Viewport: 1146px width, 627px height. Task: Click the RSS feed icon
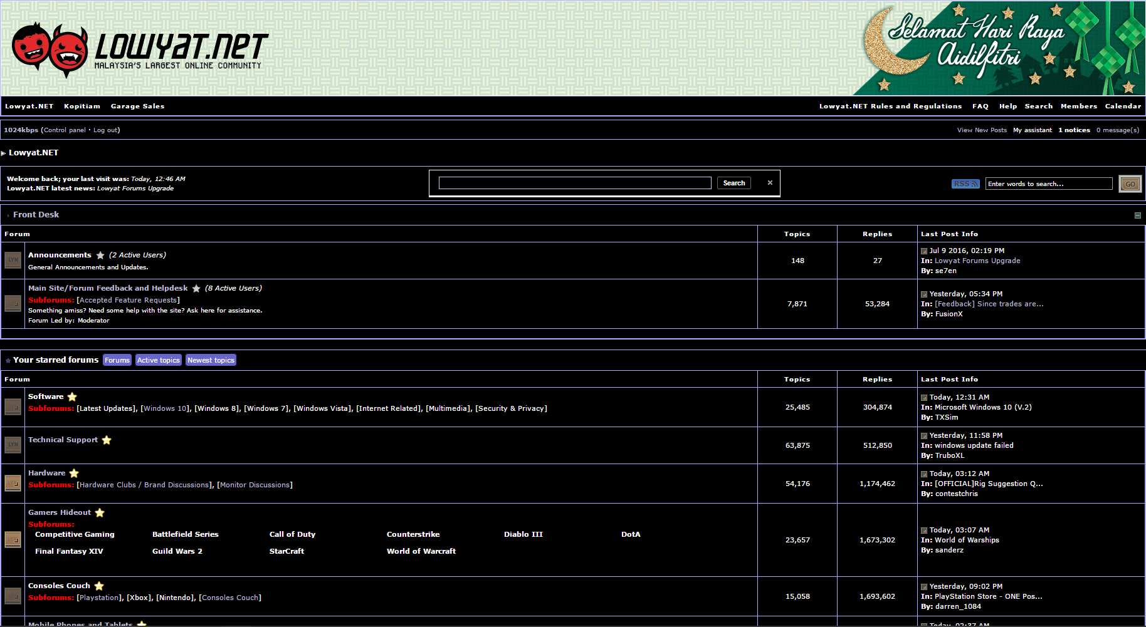(x=965, y=184)
